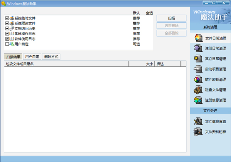Select the 系统清理 section header
This screenshot has height=162, width=231.
[x=210, y=27]
